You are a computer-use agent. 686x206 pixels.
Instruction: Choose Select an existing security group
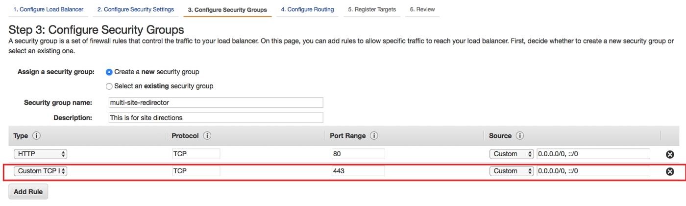point(109,86)
